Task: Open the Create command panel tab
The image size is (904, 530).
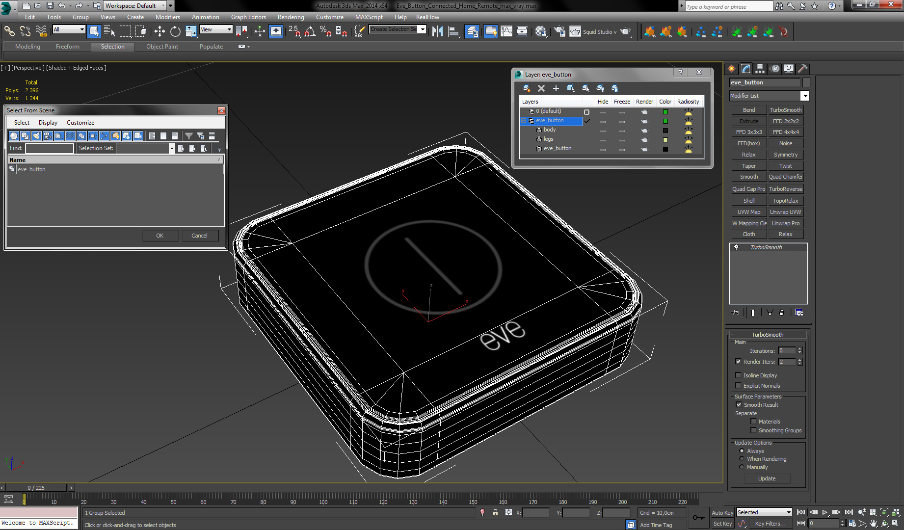Action: tap(732, 69)
